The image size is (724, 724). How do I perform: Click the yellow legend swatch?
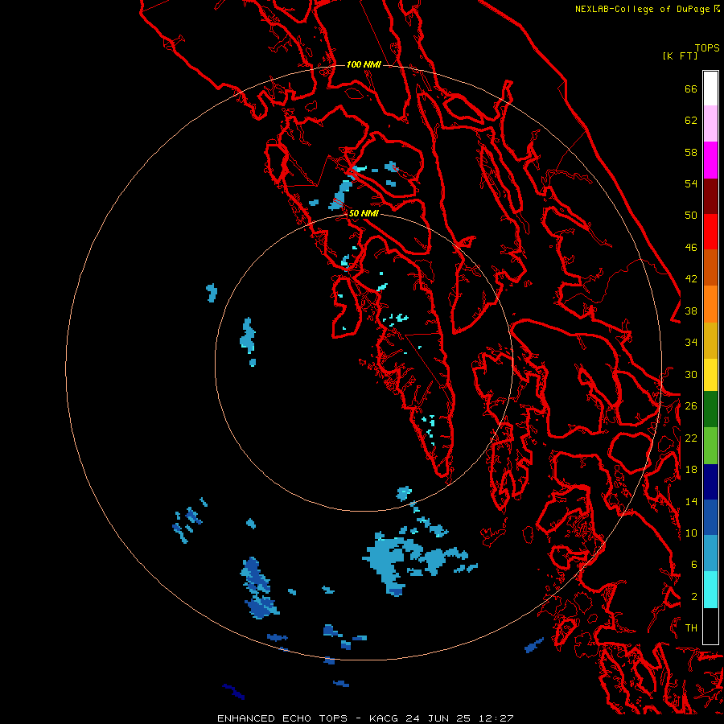click(x=710, y=375)
